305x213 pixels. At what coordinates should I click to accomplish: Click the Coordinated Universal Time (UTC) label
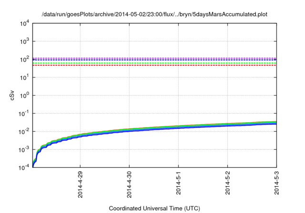tap(154, 208)
